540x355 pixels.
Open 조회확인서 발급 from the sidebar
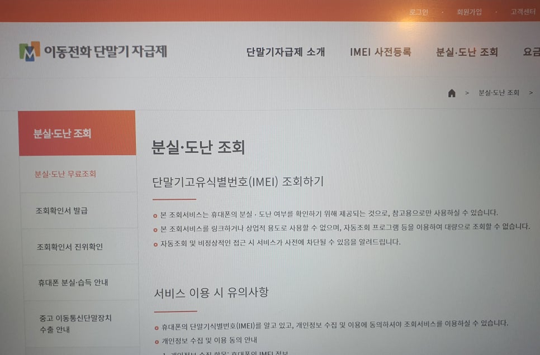(61, 210)
